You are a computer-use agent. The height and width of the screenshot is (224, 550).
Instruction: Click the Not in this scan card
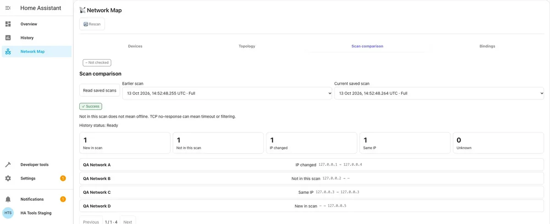[x=218, y=143]
